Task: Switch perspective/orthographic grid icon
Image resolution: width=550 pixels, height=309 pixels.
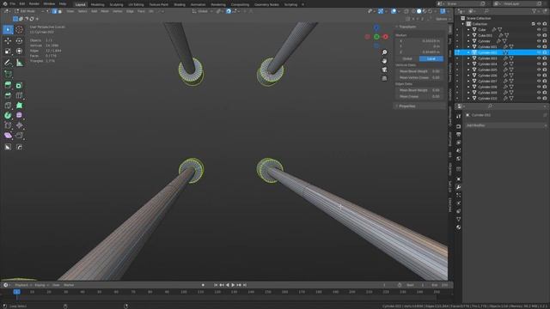Action: click(x=384, y=78)
